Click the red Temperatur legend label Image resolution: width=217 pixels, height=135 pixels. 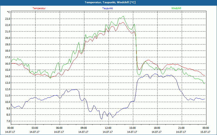(x=39, y=8)
